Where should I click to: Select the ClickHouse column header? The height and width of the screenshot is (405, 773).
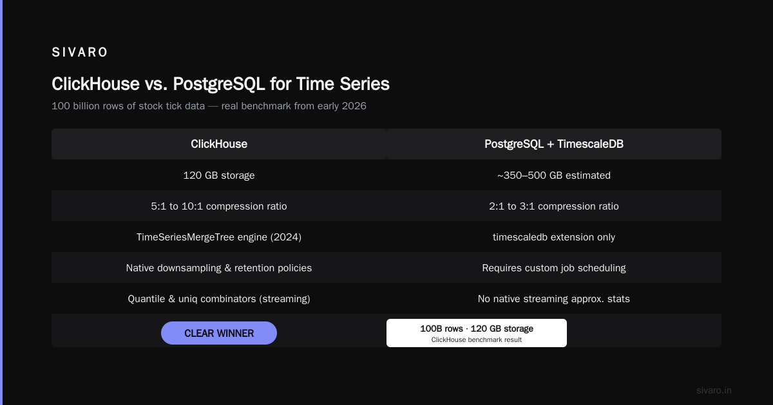(219, 144)
